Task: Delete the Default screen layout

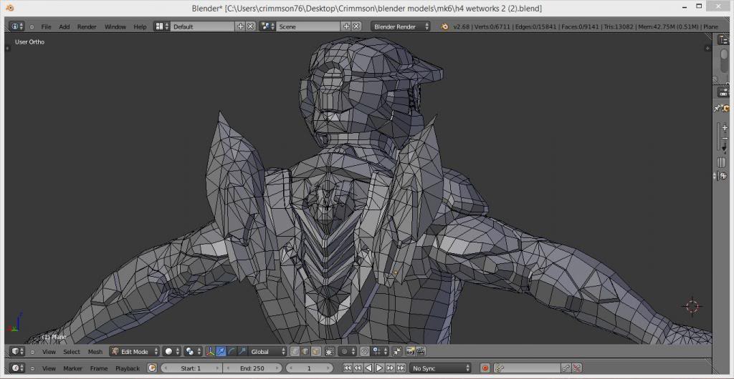Action: [x=251, y=26]
